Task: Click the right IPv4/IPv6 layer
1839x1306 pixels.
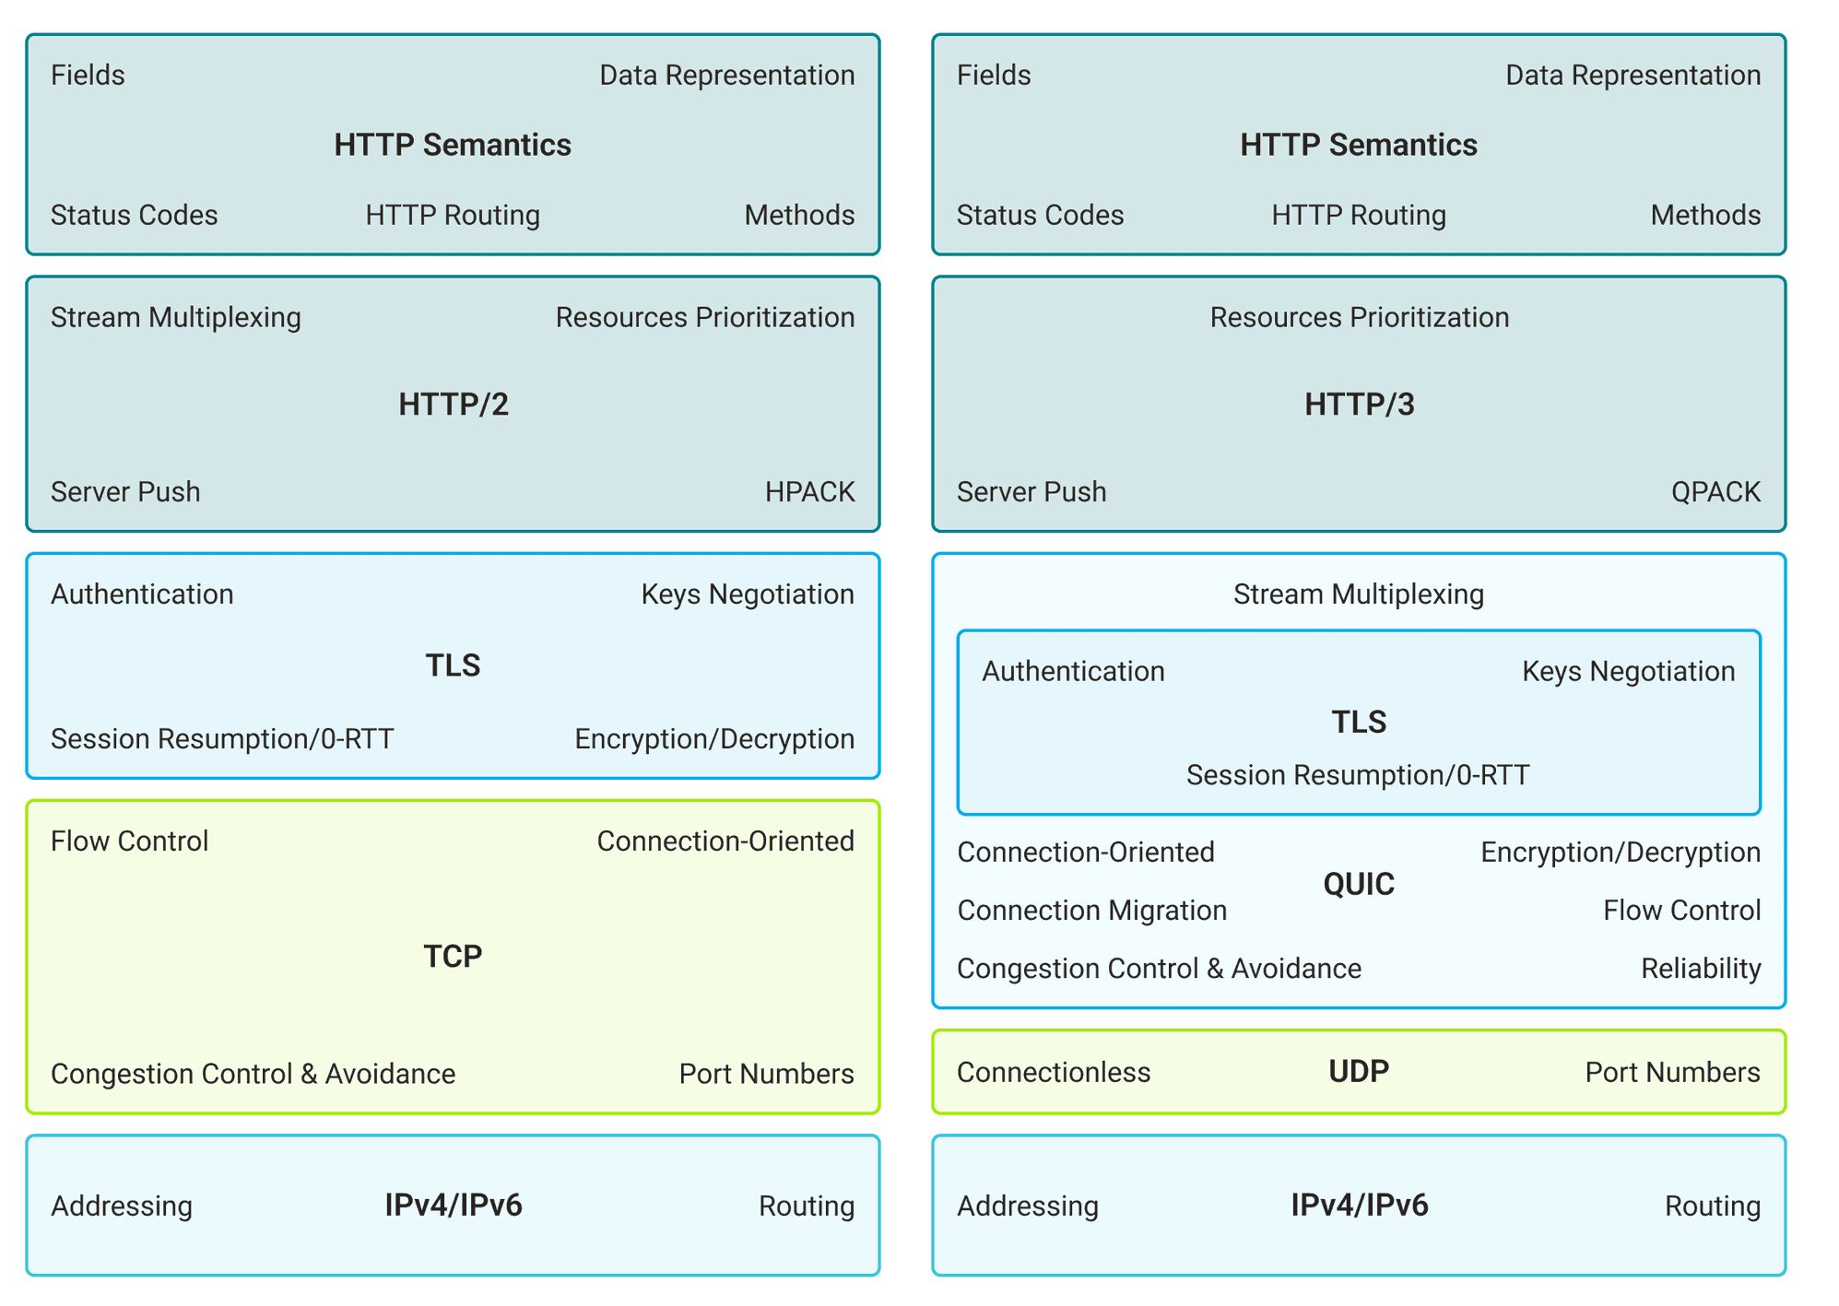Action: 1358,1204
